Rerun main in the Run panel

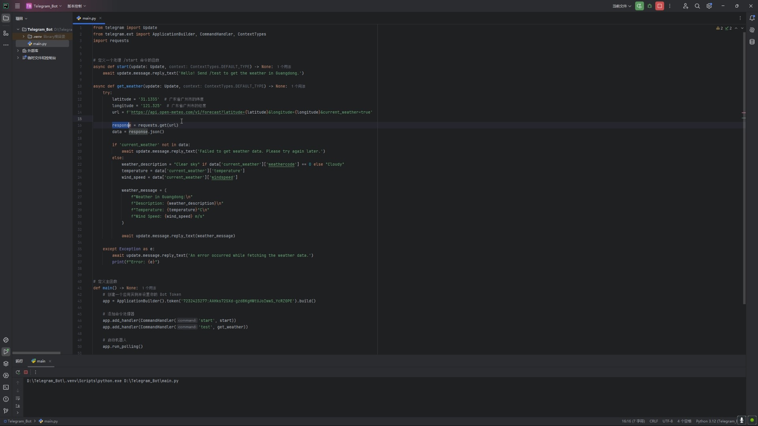(x=18, y=372)
